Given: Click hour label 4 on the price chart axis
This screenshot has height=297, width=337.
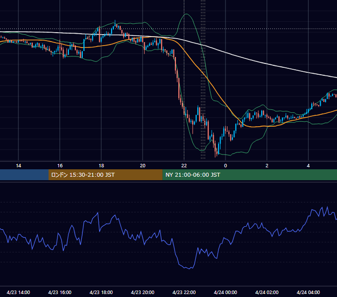Looking at the screenshot, I should pyautogui.click(x=308, y=166).
